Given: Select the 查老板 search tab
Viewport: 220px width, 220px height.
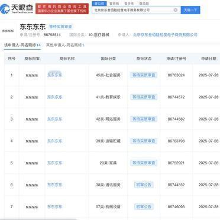Looking at the screenshot, I should click(x=114, y=4).
